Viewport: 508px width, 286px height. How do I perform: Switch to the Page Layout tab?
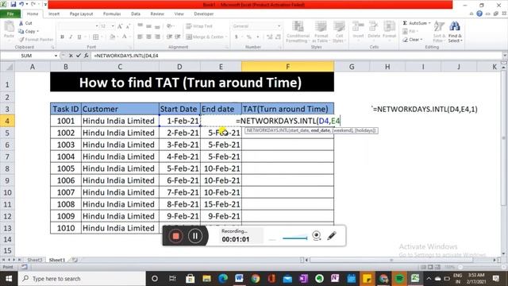click(x=81, y=14)
